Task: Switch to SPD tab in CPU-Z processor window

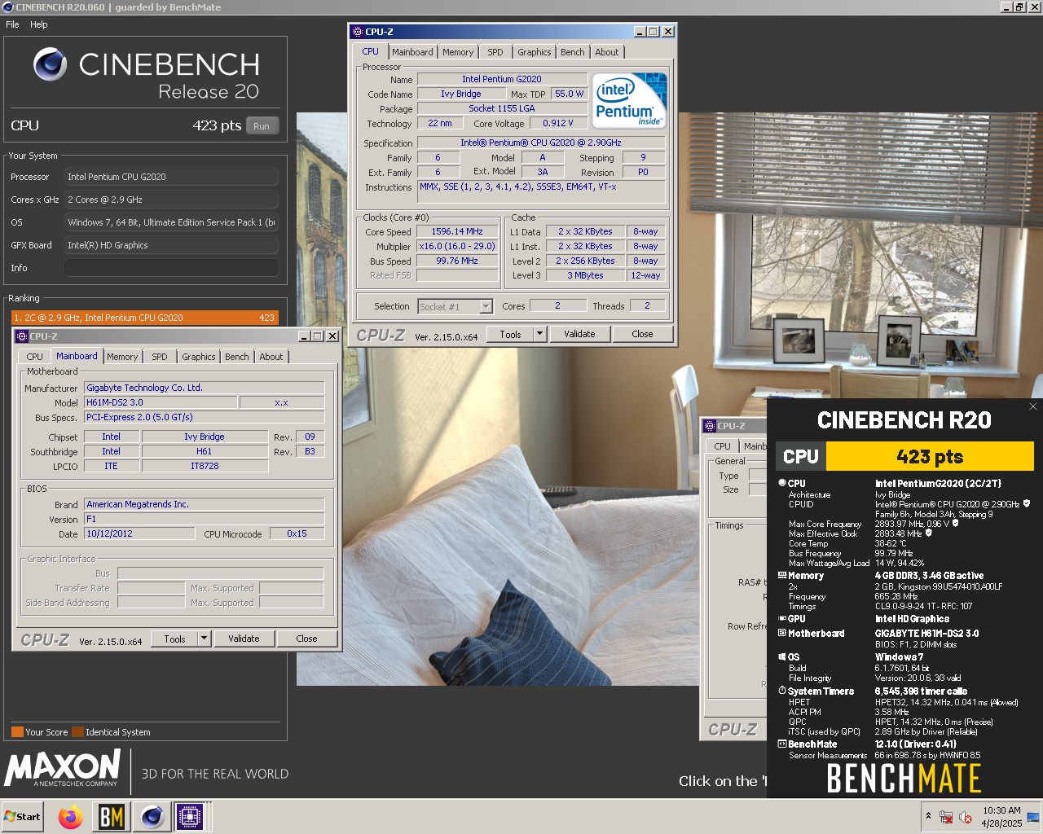Action: point(495,52)
